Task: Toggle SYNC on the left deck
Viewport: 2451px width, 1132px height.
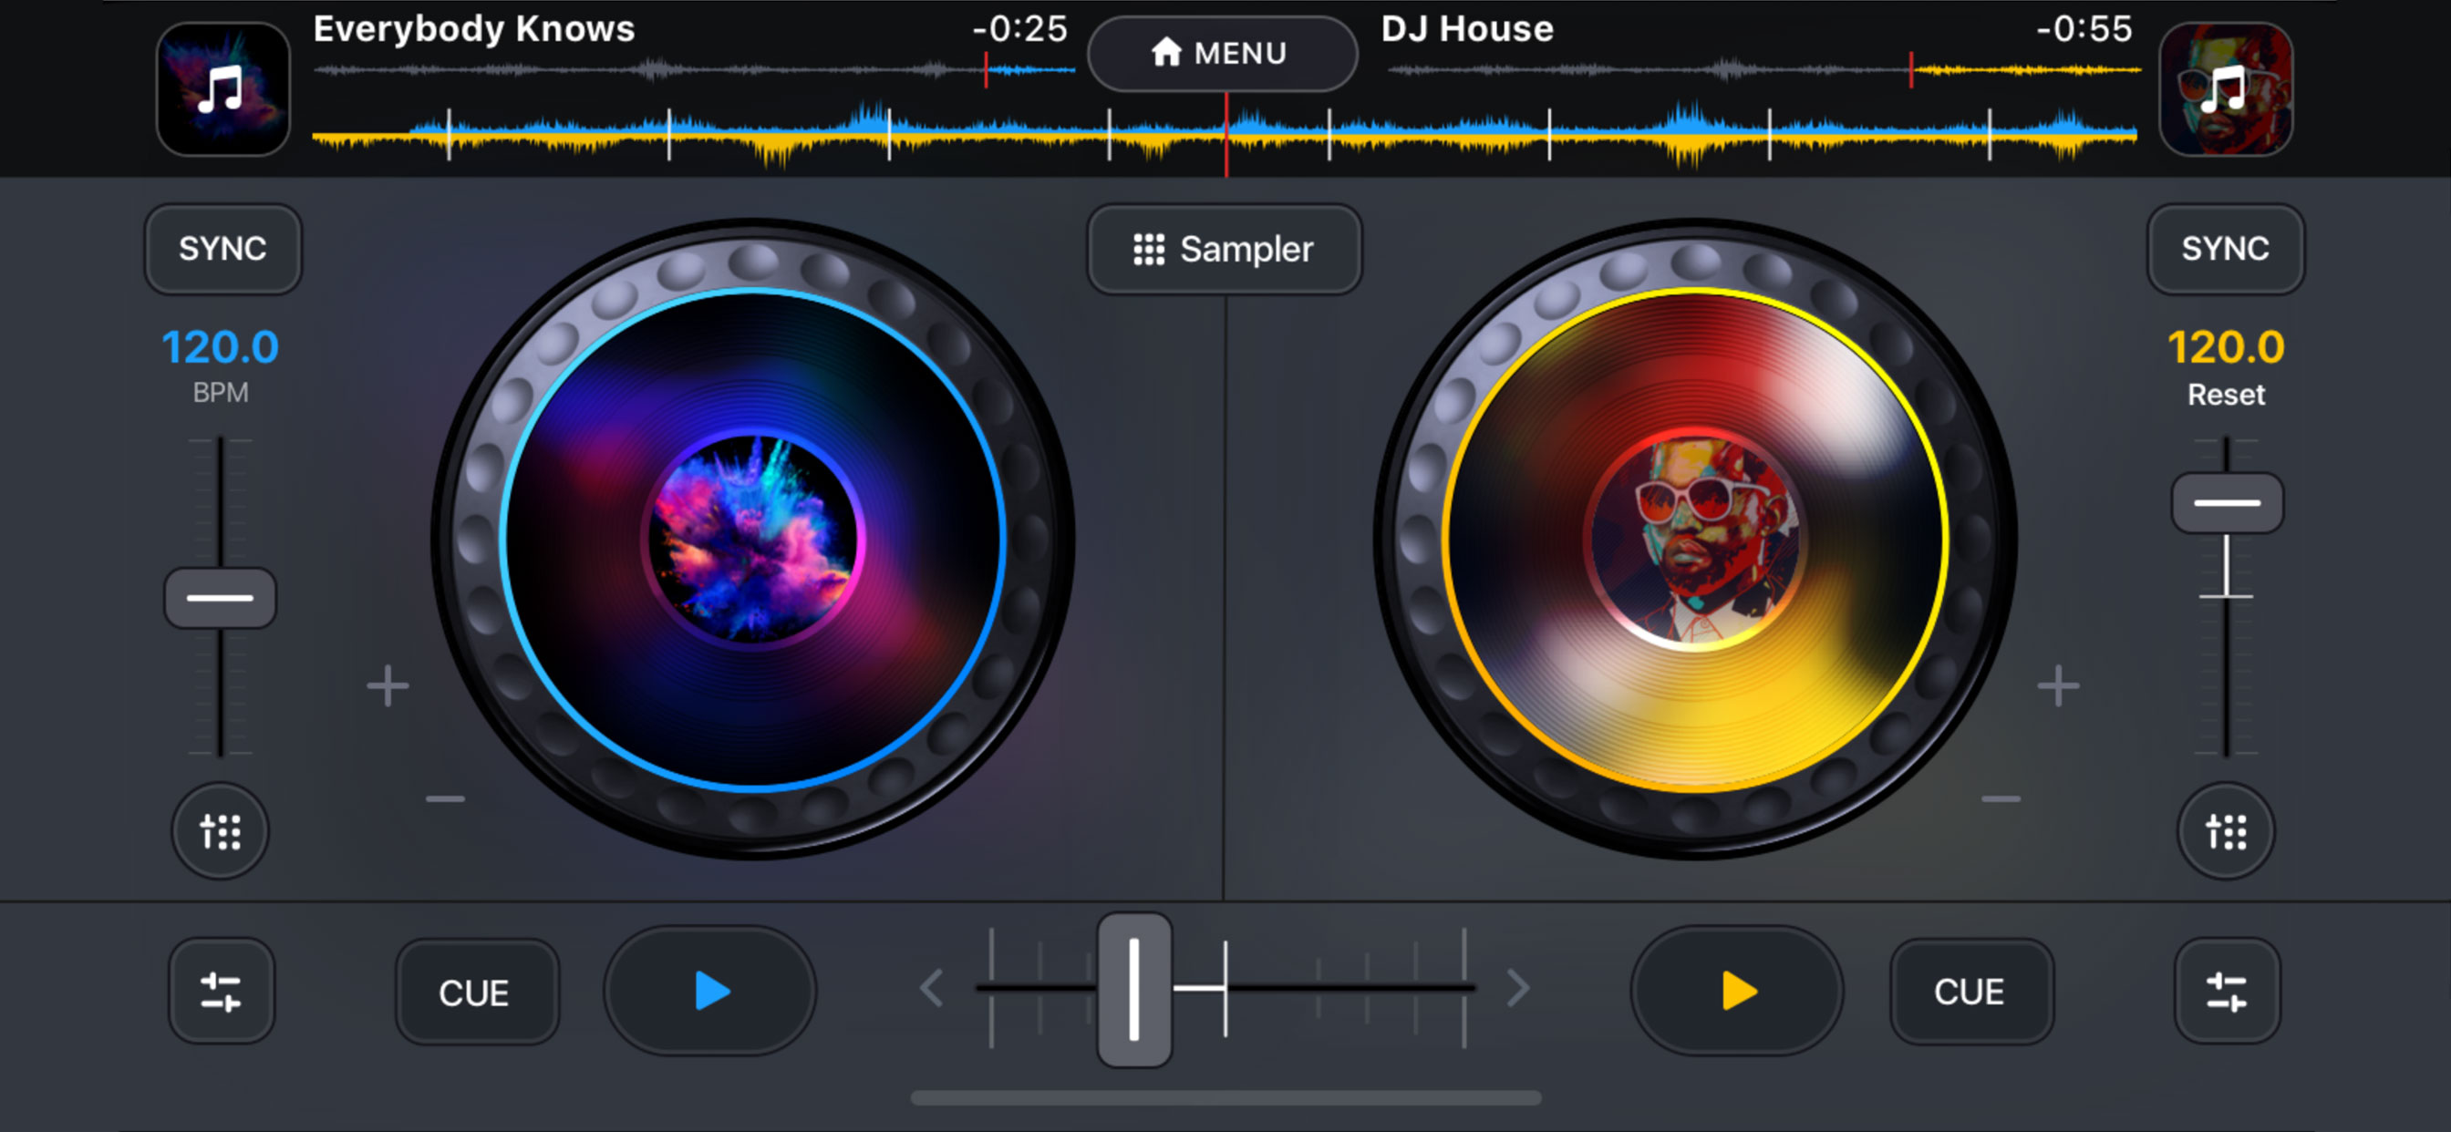Action: coord(222,249)
